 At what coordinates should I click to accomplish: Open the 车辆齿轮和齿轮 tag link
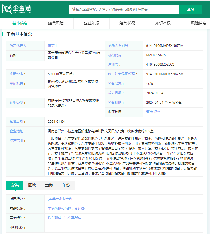point(59,208)
